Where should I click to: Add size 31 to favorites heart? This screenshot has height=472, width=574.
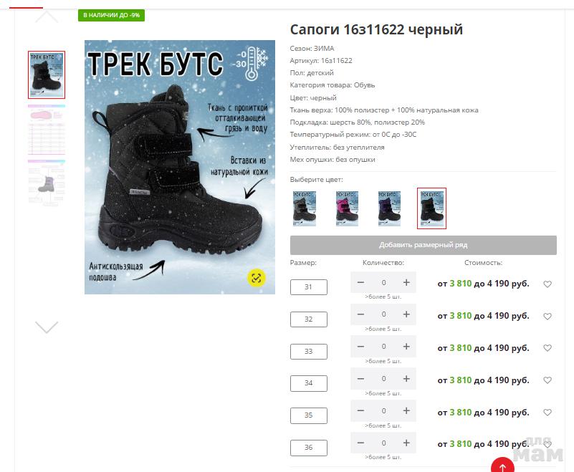[x=547, y=284]
